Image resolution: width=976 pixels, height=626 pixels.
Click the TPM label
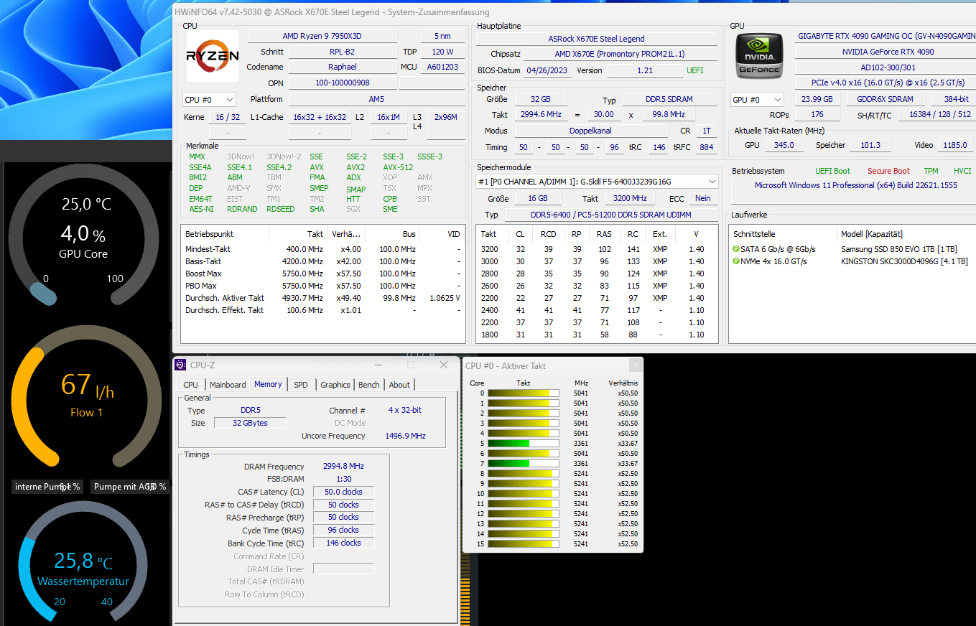point(931,171)
